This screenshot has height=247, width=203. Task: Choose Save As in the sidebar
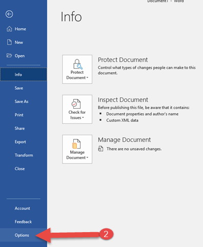[x=24, y=101]
